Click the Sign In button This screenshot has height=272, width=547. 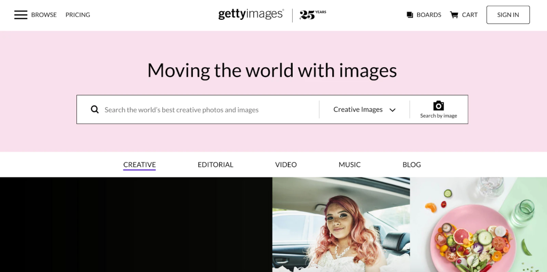508,14
